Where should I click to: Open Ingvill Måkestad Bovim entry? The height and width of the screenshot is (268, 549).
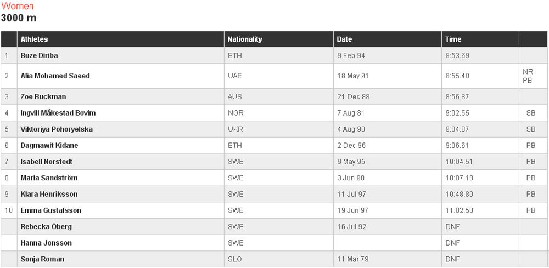pos(58,113)
